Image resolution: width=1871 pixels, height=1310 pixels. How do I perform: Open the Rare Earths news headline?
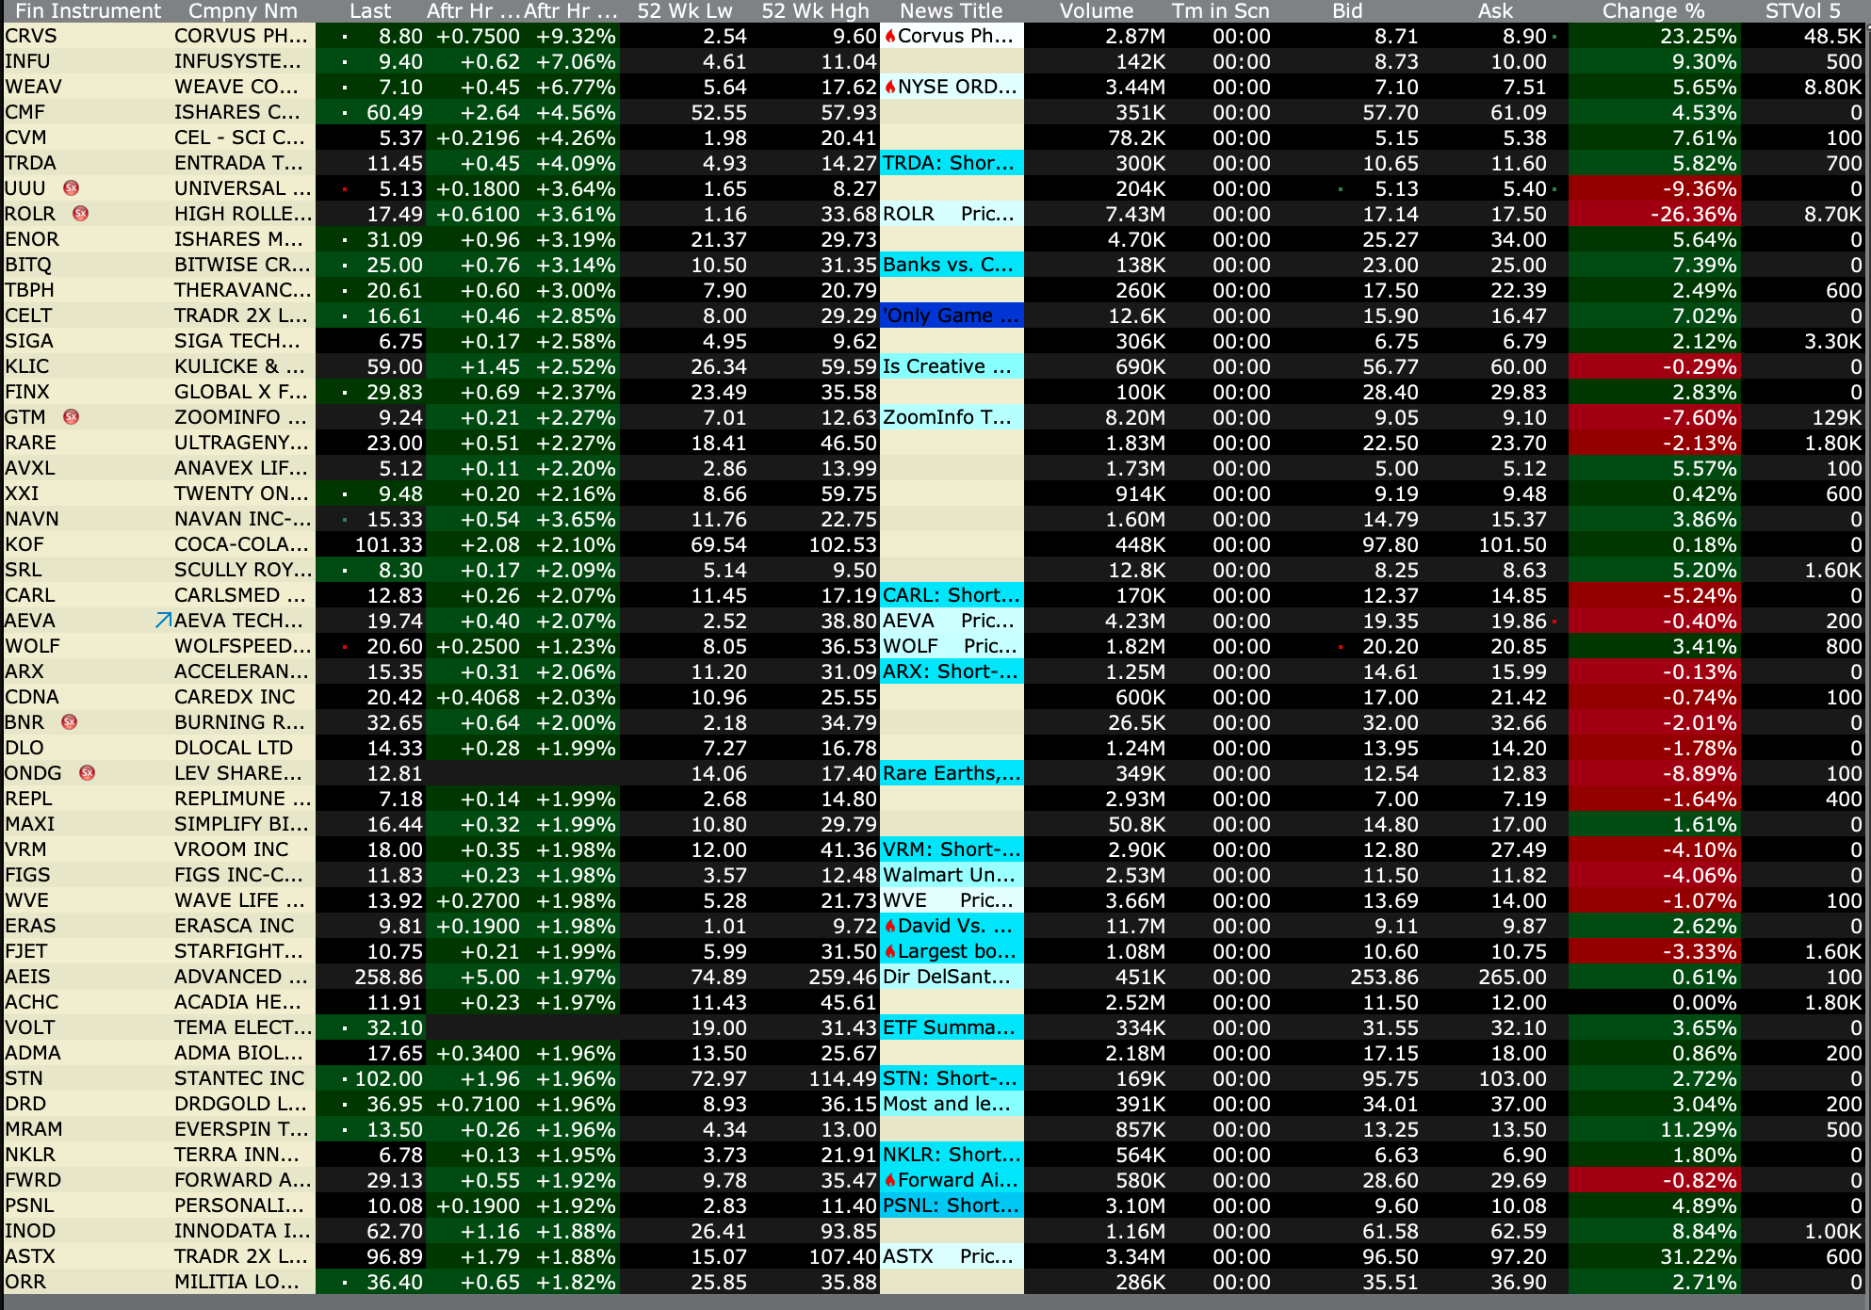coord(951,773)
